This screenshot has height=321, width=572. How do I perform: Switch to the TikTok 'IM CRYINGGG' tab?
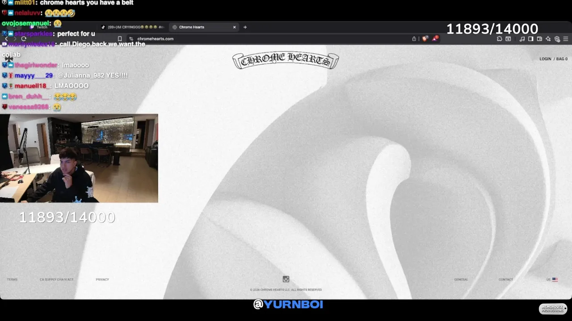pyautogui.click(x=134, y=27)
